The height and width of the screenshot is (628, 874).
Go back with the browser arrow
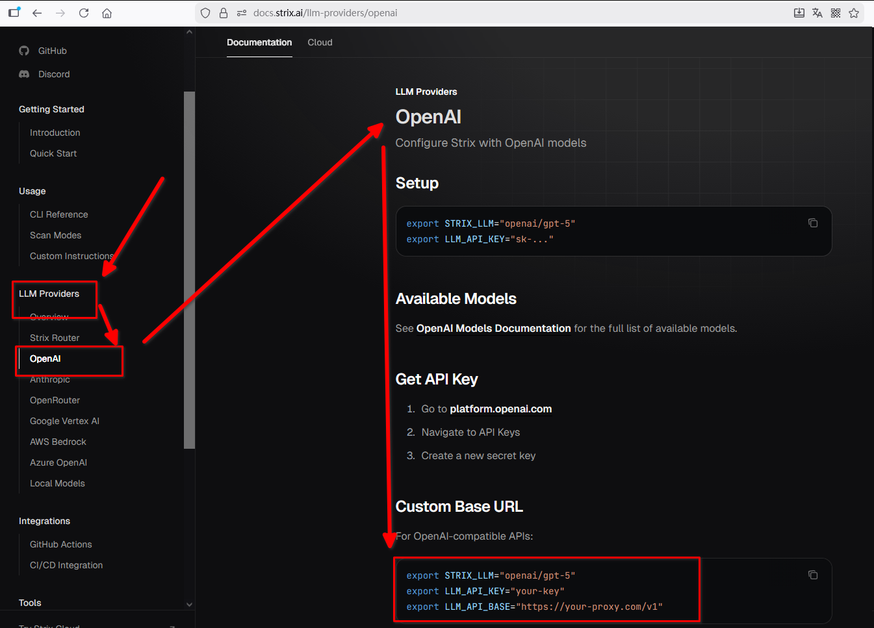(x=37, y=13)
